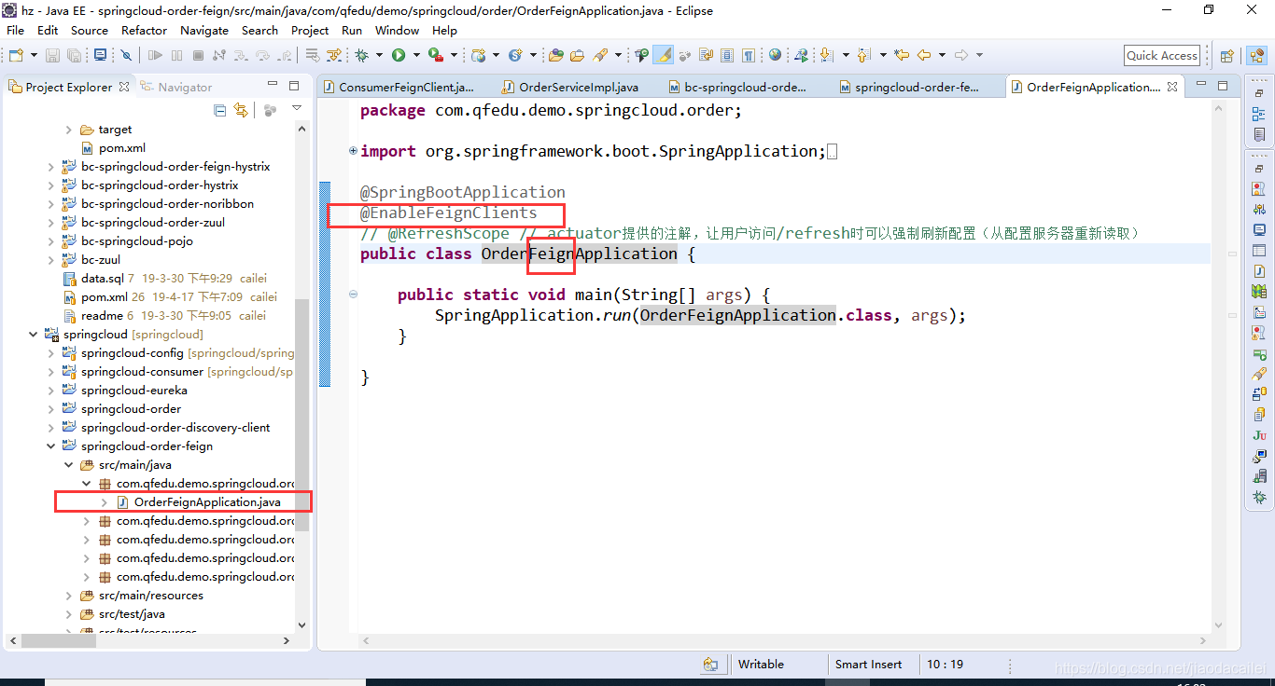The image size is (1275, 686).
Task: Click the New wizard toolbar icon
Action: (16, 56)
